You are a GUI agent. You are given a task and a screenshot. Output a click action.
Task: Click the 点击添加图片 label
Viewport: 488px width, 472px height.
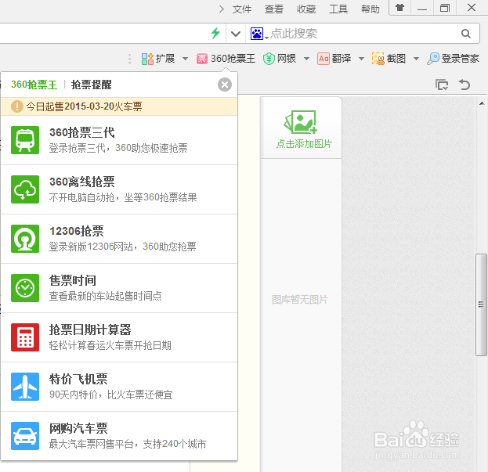[x=305, y=144]
